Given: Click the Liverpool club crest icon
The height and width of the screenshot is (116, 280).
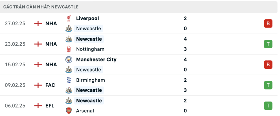Looking at the screenshot, I should pos(69,19).
